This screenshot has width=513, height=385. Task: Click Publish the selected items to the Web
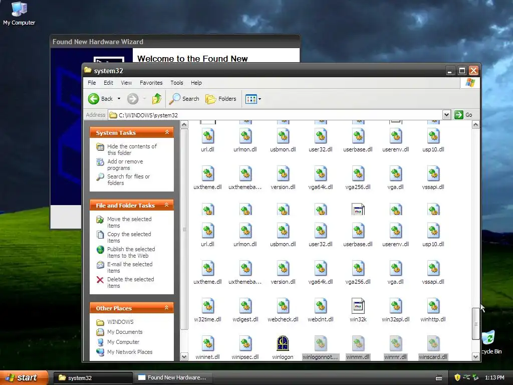pos(131,253)
